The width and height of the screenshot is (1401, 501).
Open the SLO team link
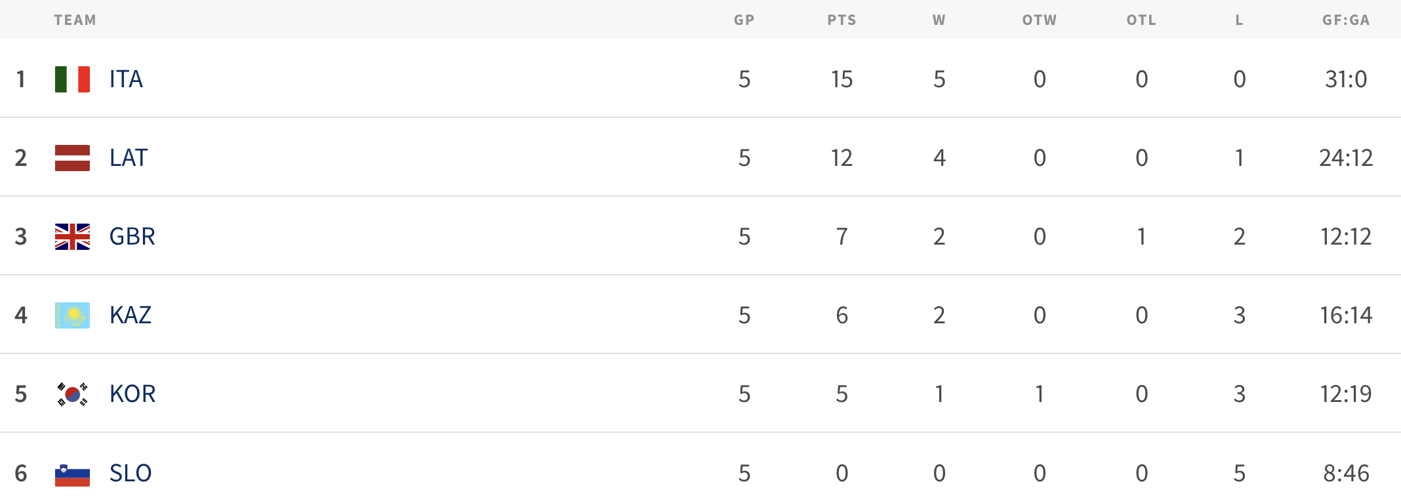click(x=131, y=473)
